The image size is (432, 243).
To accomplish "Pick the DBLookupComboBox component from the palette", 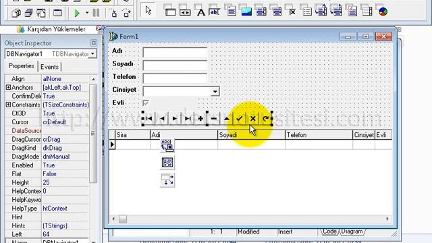I will pyautogui.click(x=336, y=11).
